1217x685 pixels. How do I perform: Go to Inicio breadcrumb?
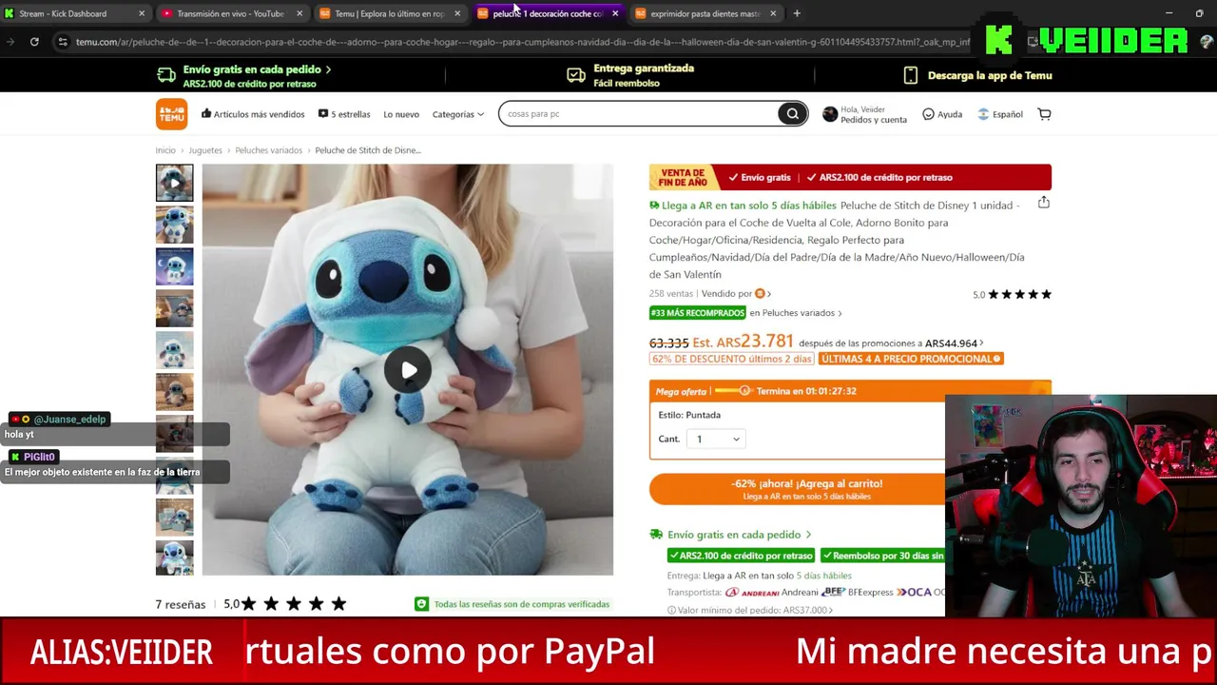coord(165,150)
